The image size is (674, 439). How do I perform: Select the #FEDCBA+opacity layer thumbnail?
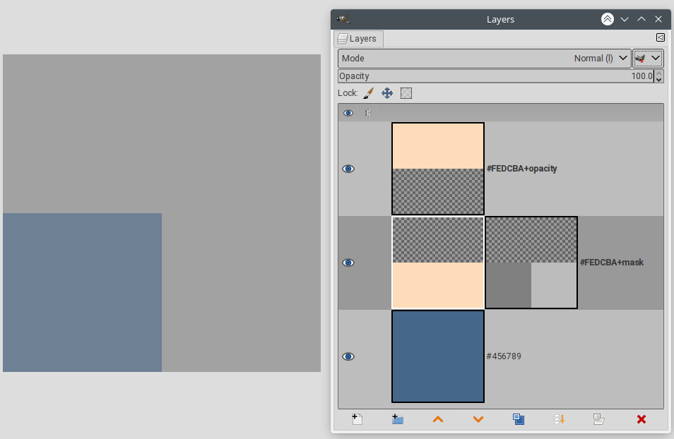pyautogui.click(x=438, y=169)
